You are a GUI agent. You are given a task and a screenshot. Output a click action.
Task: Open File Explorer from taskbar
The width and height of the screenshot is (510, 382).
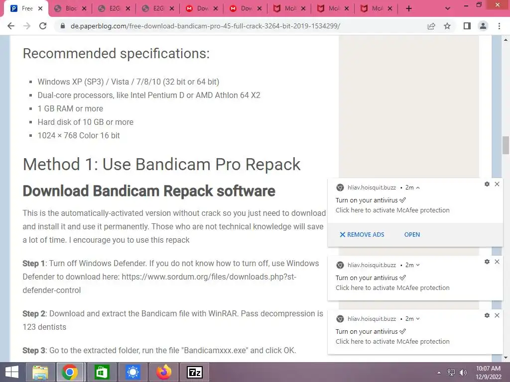[x=40, y=372]
